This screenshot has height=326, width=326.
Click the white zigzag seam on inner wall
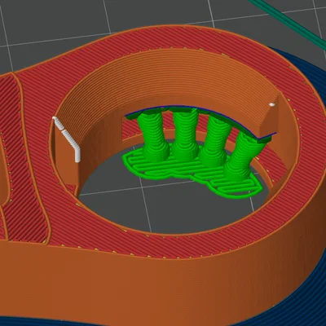[x=67, y=139]
